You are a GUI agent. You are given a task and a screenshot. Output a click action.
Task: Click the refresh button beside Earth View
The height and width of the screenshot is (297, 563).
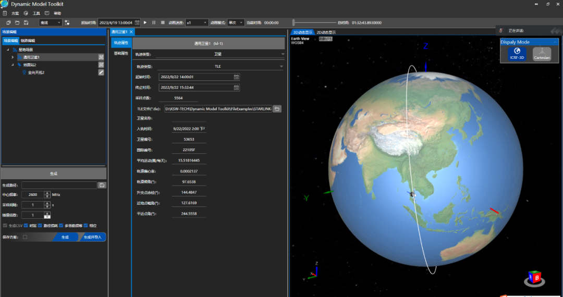tap(326, 39)
